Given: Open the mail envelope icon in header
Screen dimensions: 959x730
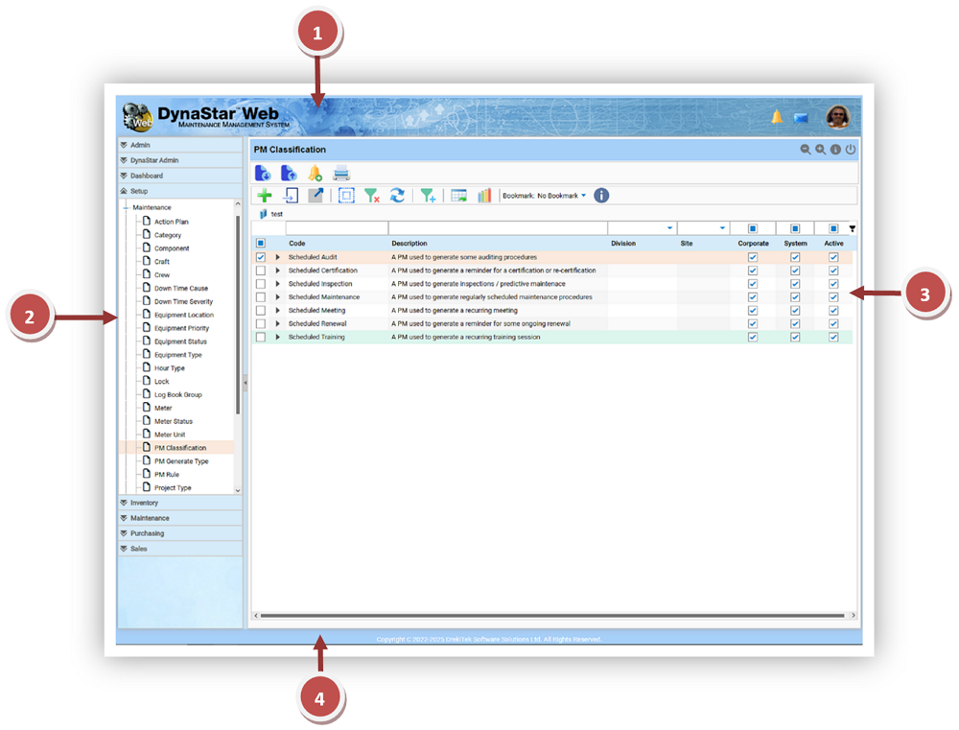Looking at the screenshot, I should [800, 118].
